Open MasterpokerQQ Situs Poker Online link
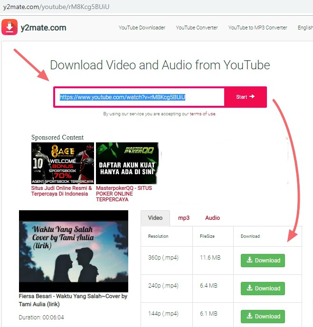The height and width of the screenshot is (327, 313). (x=124, y=194)
